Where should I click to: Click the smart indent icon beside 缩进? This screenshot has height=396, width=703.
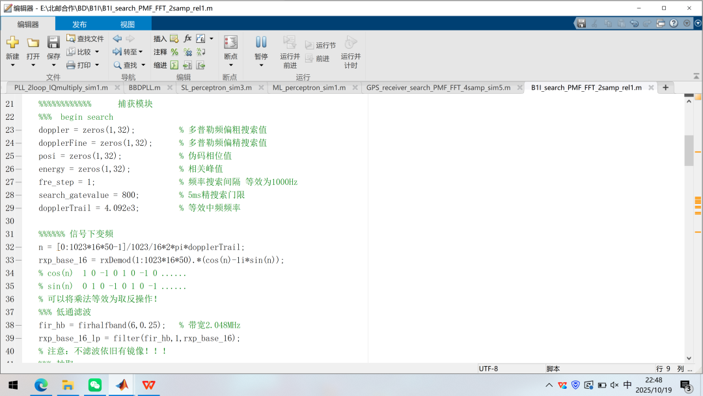tap(174, 65)
